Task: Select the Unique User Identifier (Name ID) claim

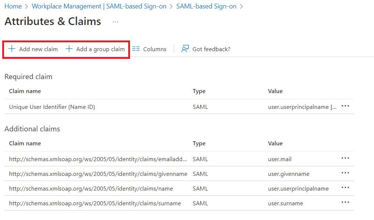Action: click(52, 107)
